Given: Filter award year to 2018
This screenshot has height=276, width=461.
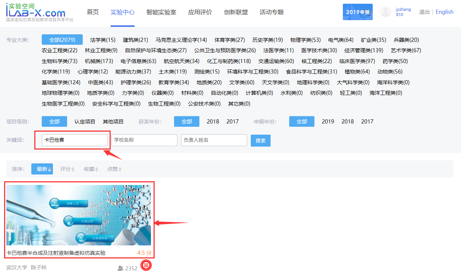Looking at the screenshot, I should click(213, 122).
